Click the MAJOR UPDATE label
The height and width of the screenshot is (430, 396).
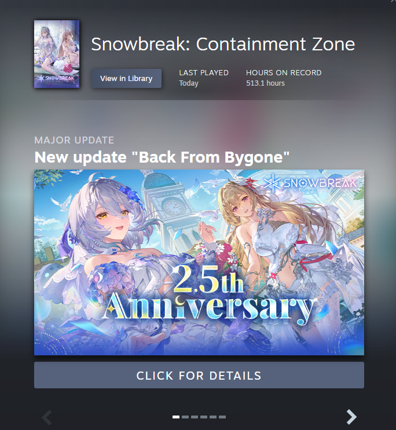[74, 140]
